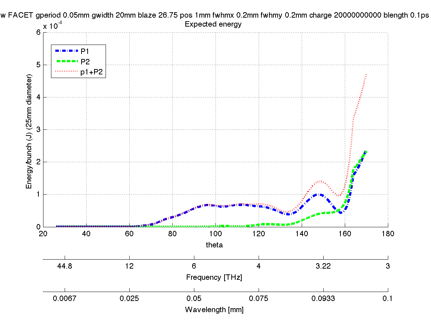The height and width of the screenshot is (324, 431).
Task: Select the blue dash-dot line sample in legend
Action: click(66, 51)
